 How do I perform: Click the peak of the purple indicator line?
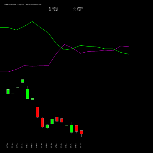pos(65,44)
